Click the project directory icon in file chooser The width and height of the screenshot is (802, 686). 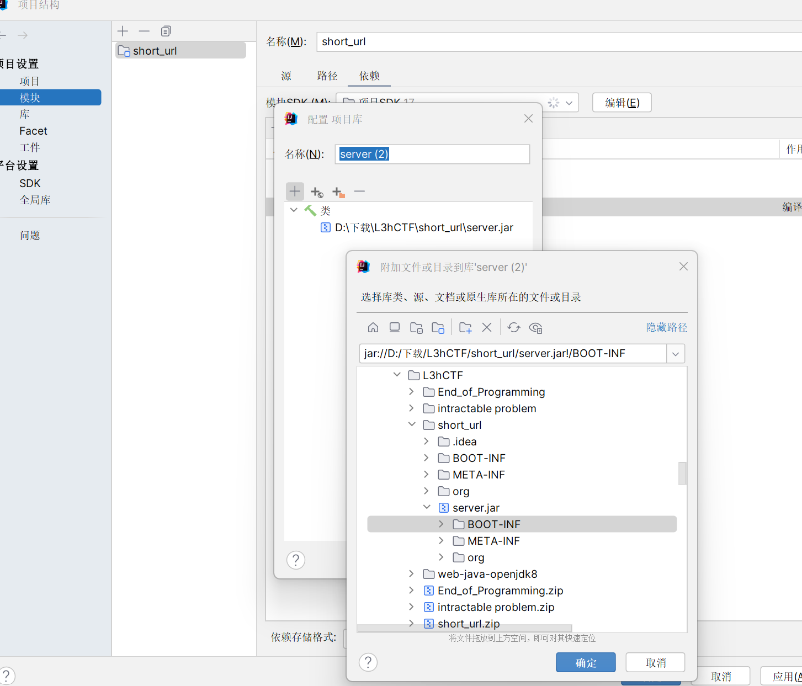(x=416, y=327)
